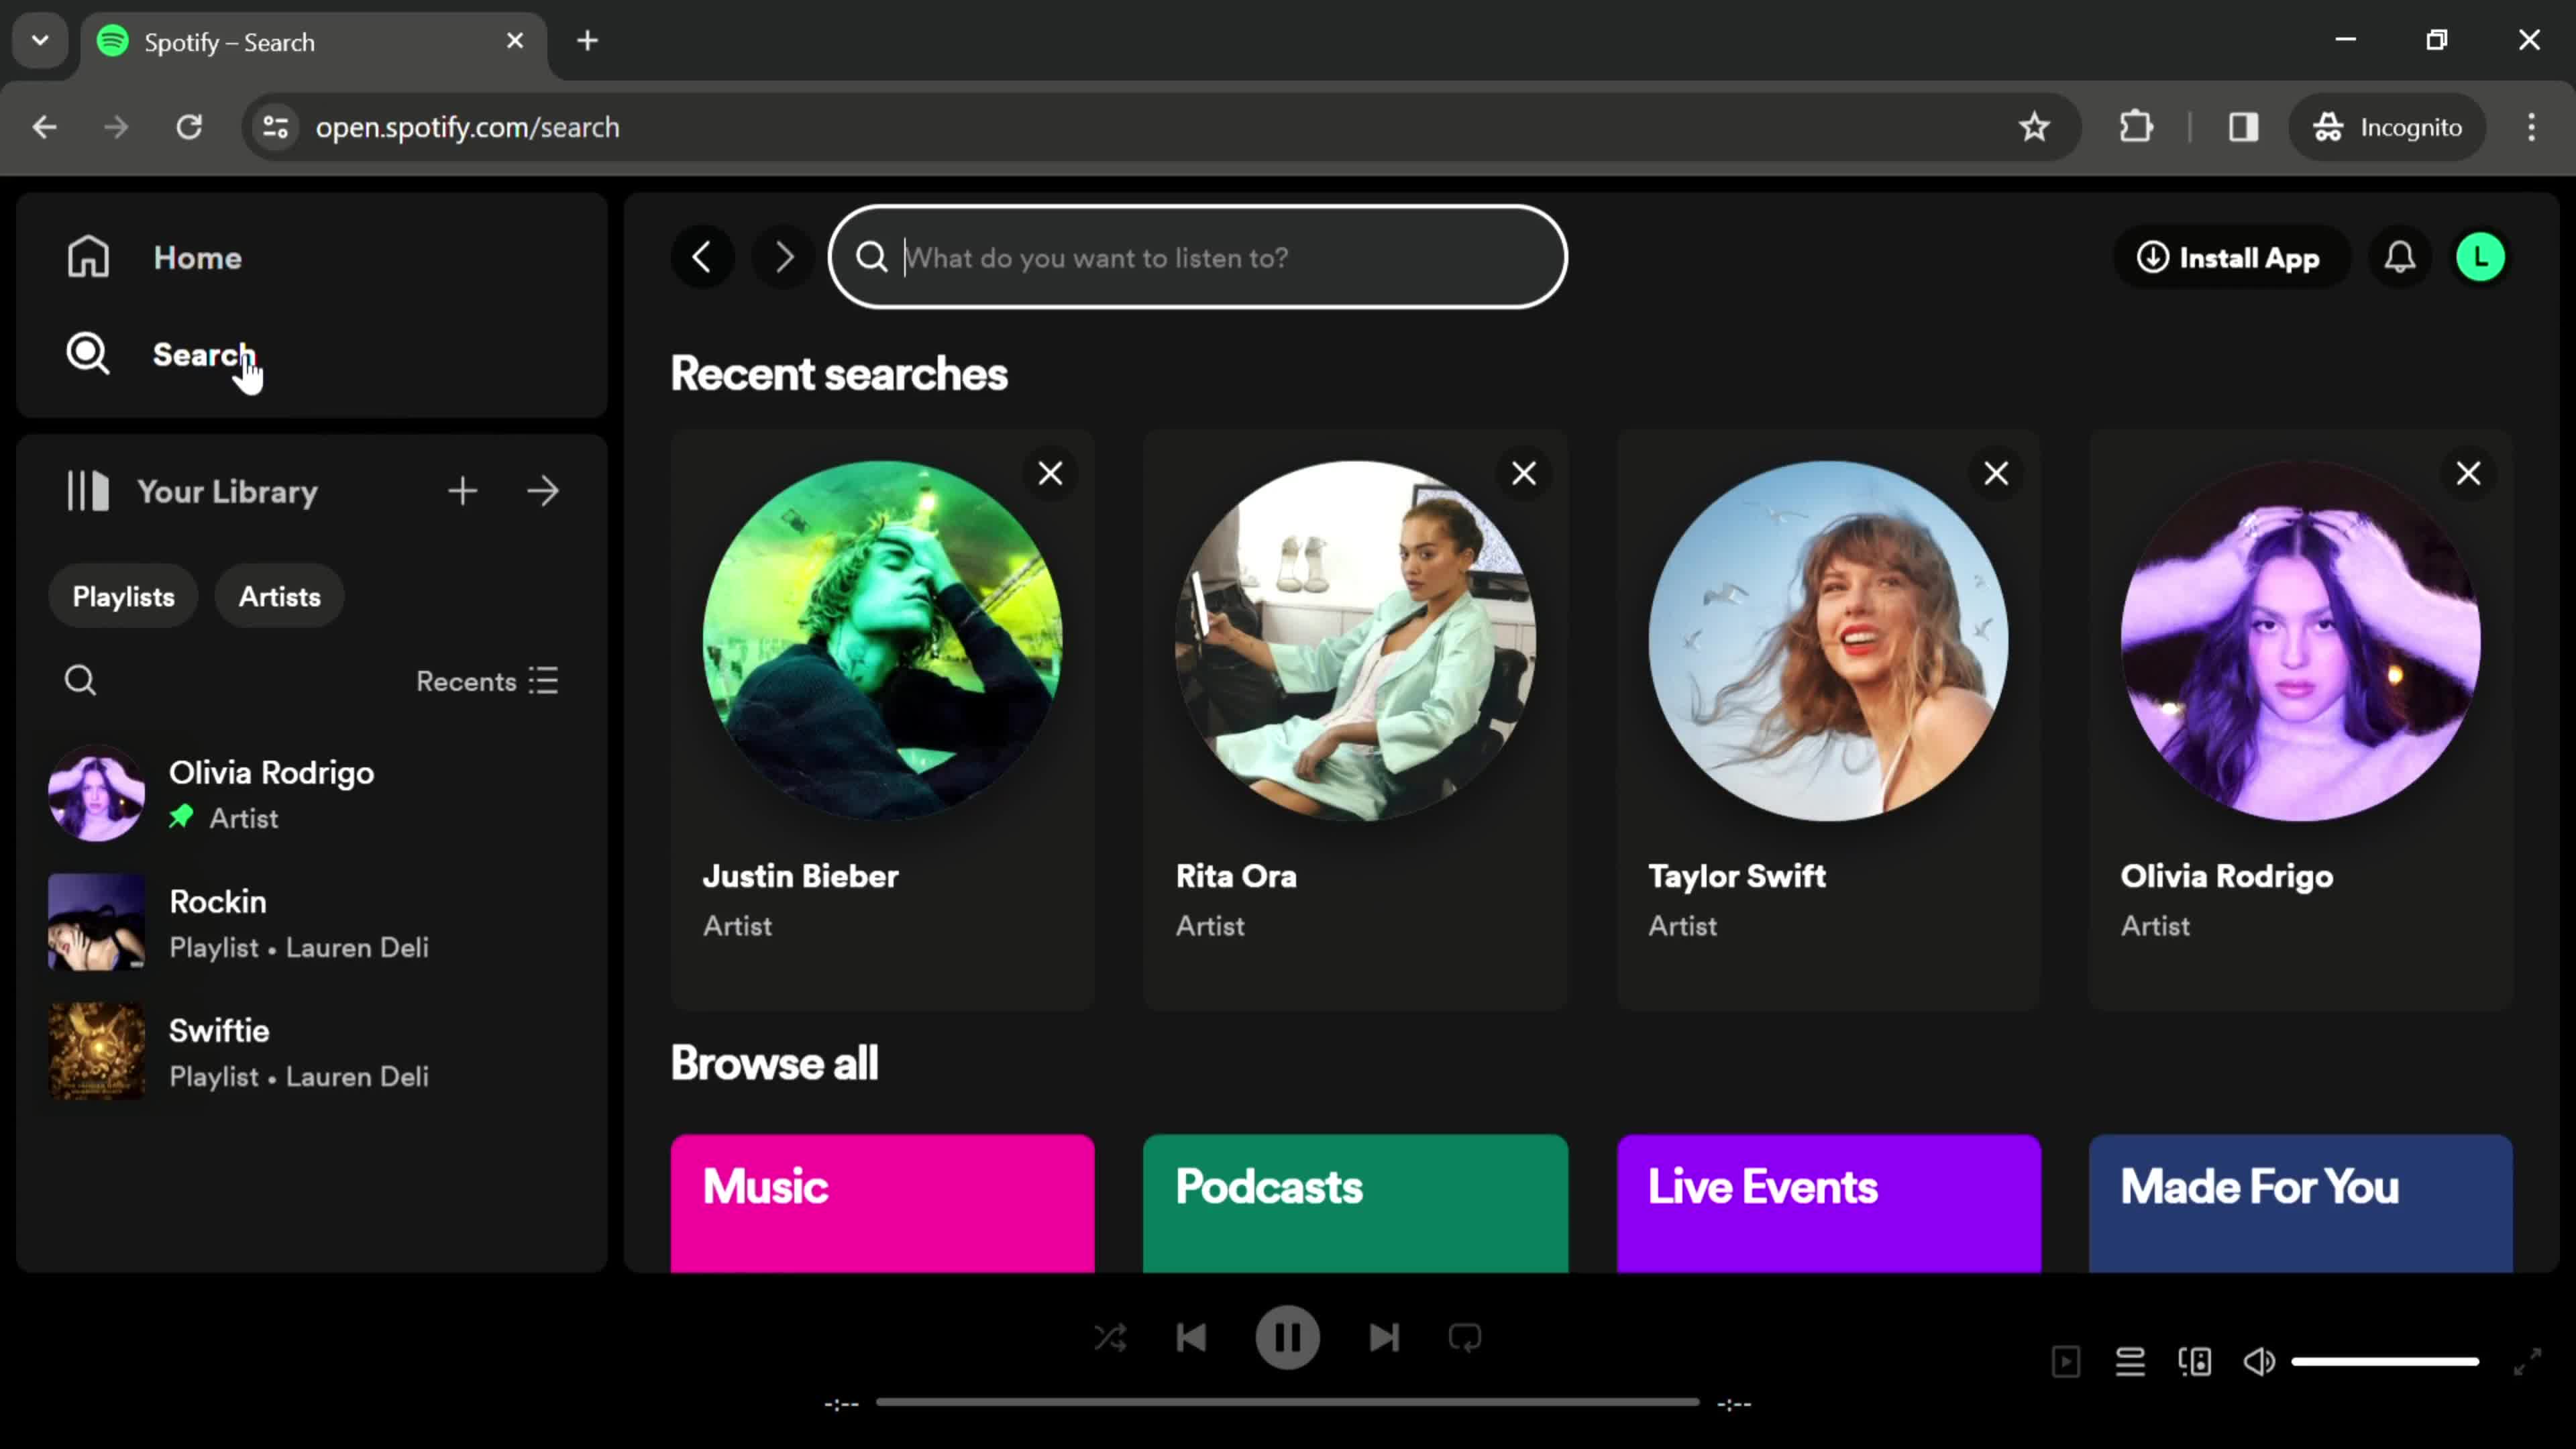Toggle repeat playback mode icon
The height and width of the screenshot is (1449, 2576).
[1466, 1339]
